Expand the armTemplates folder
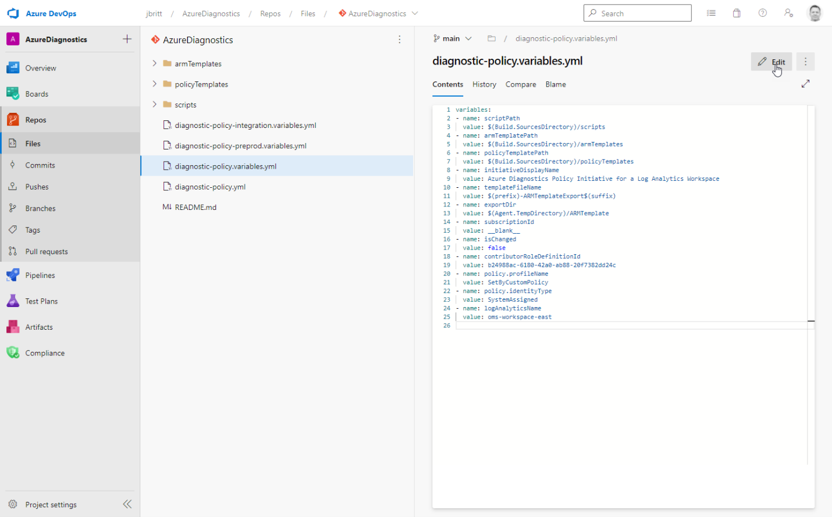 click(154, 63)
